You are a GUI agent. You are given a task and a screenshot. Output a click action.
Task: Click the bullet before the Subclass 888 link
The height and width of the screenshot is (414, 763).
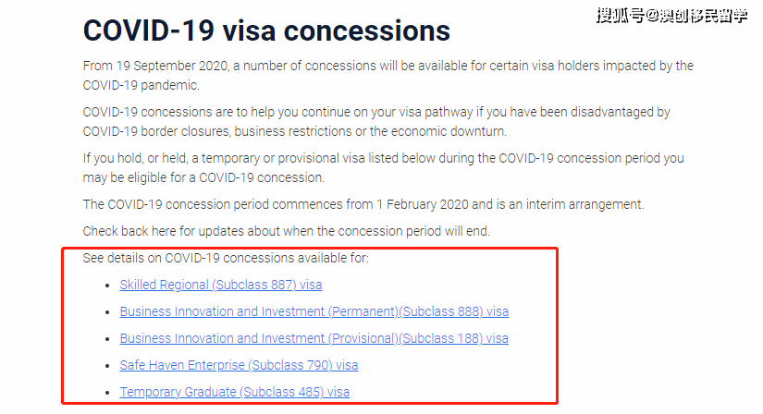[x=107, y=312]
